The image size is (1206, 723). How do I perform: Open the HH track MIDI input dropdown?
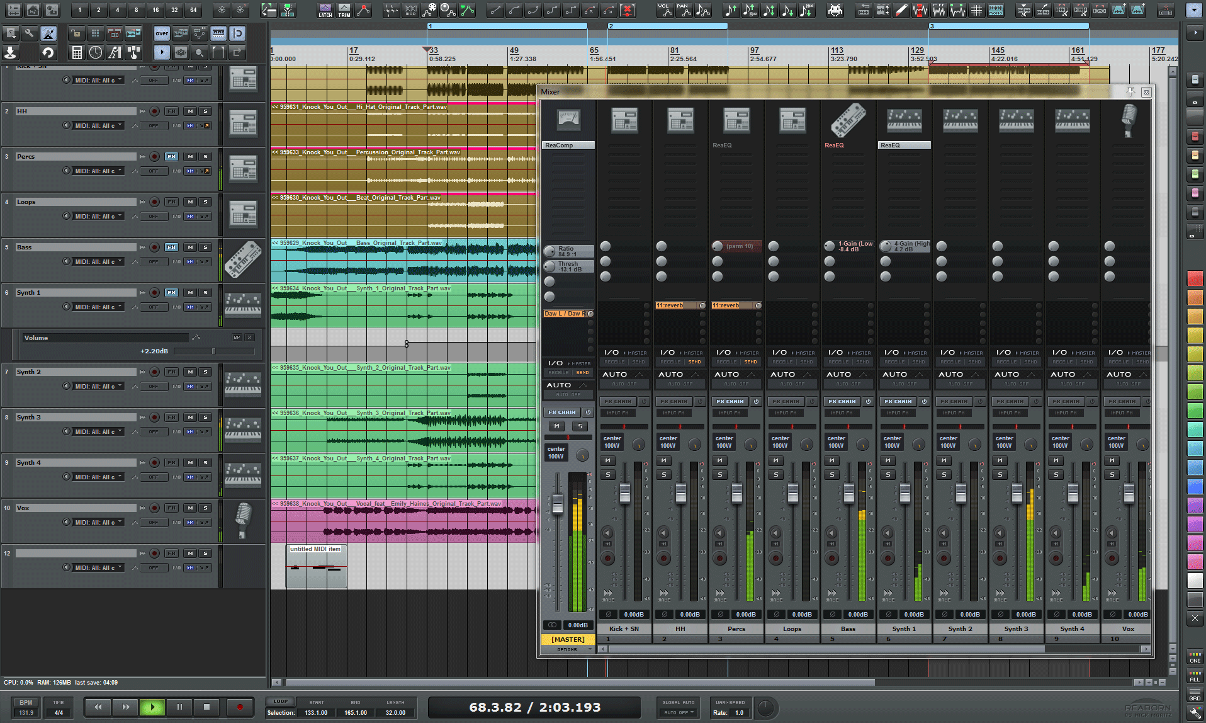[x=99, y=125]
